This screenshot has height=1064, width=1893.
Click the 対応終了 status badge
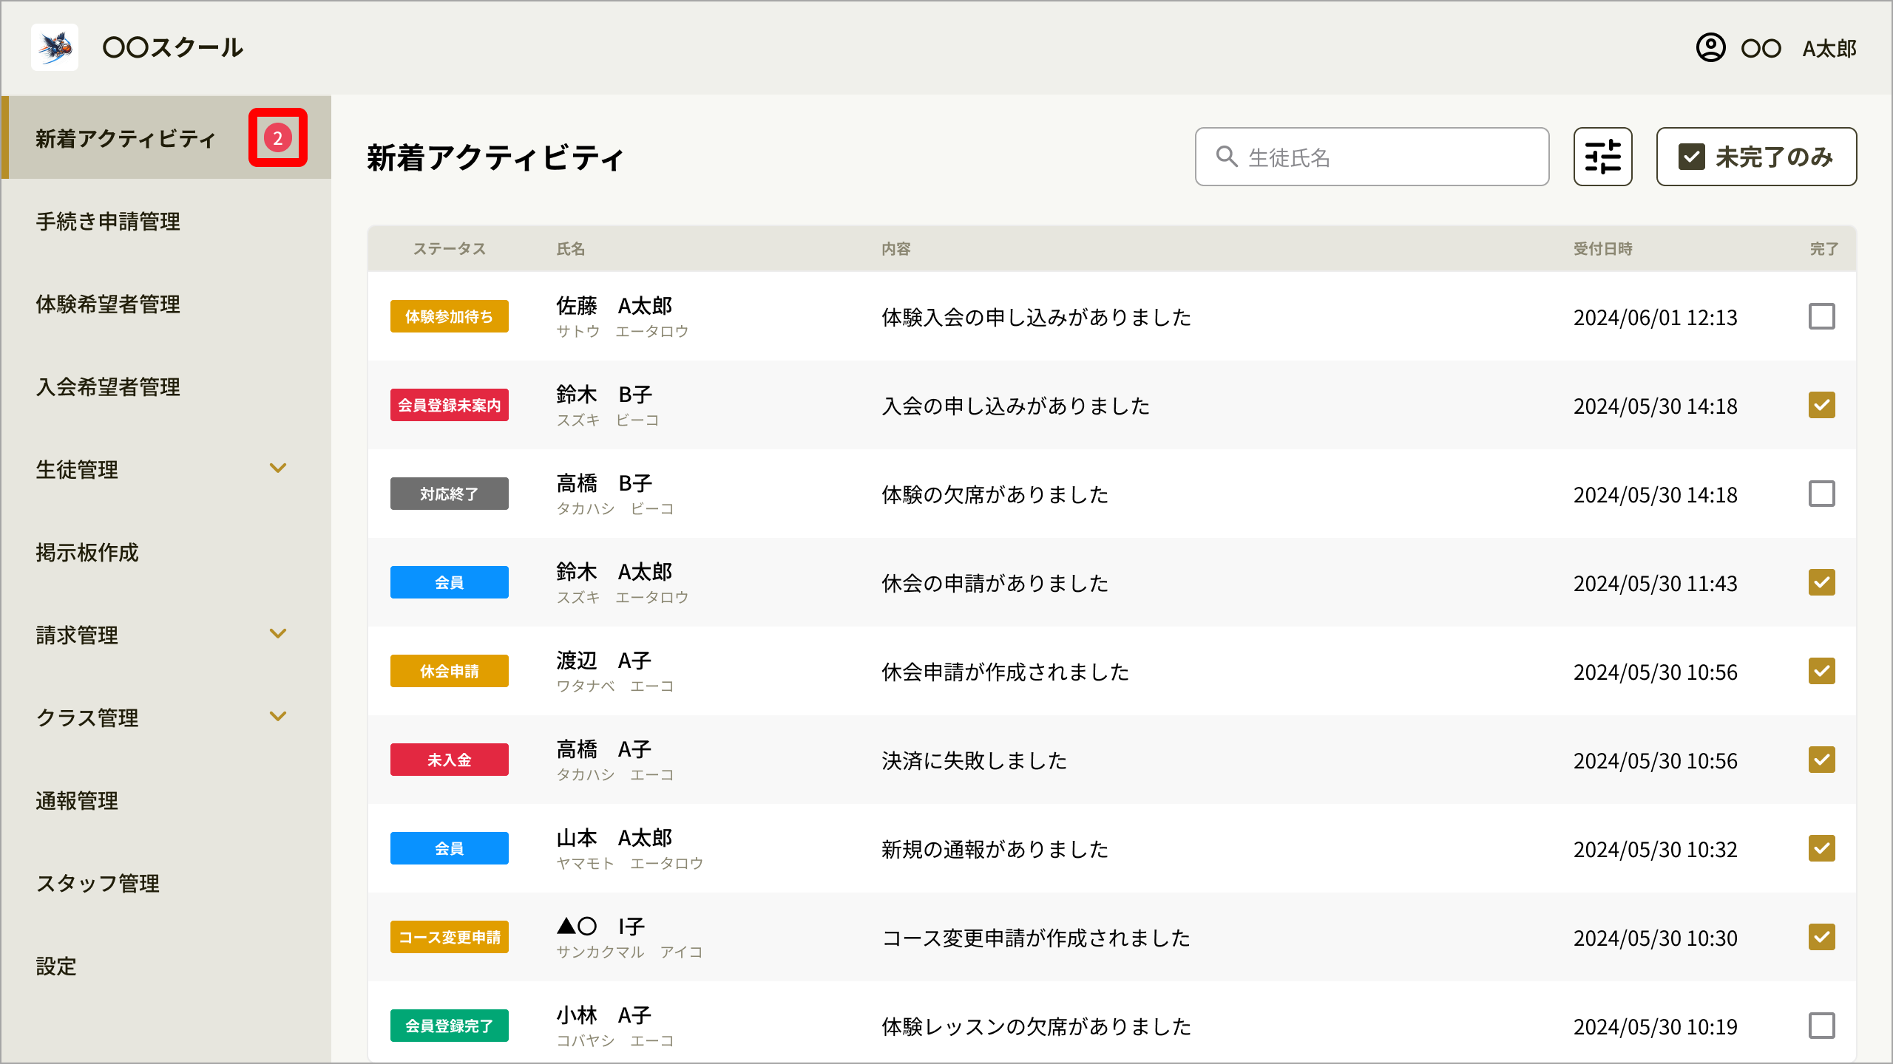pos(450,494)
